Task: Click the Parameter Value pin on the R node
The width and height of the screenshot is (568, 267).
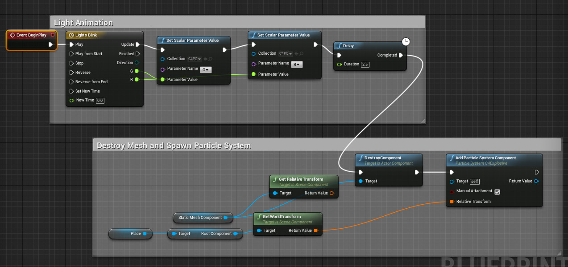Action: tap(254, 74)
